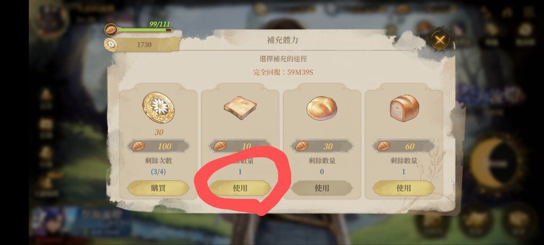Click the grayed 使用 button under round bun
Image resolution: width=544 pixels, height=245 pixels.
pyautogui.click(x=321, y=188)
